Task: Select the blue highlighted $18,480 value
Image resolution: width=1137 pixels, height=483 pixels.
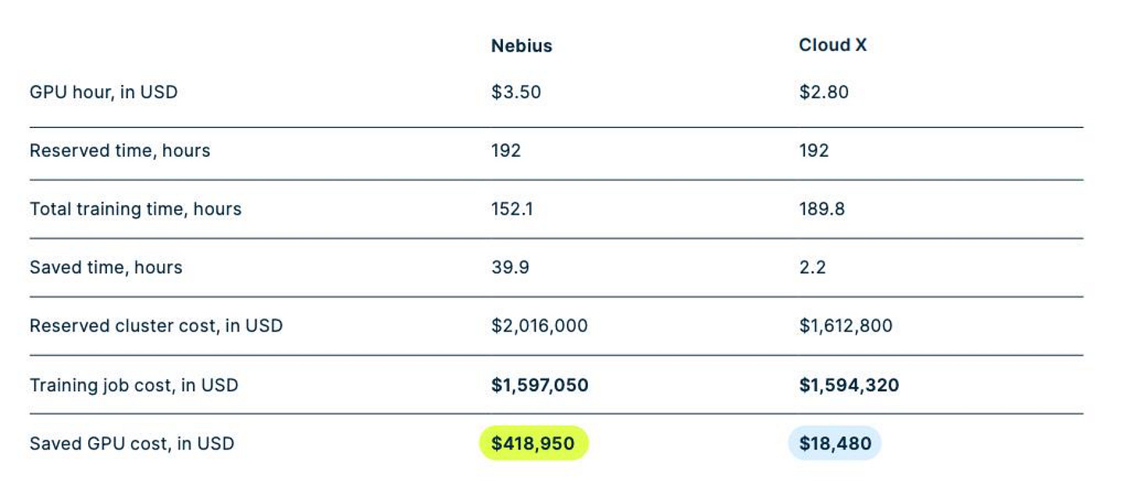Action: (835, 444)
